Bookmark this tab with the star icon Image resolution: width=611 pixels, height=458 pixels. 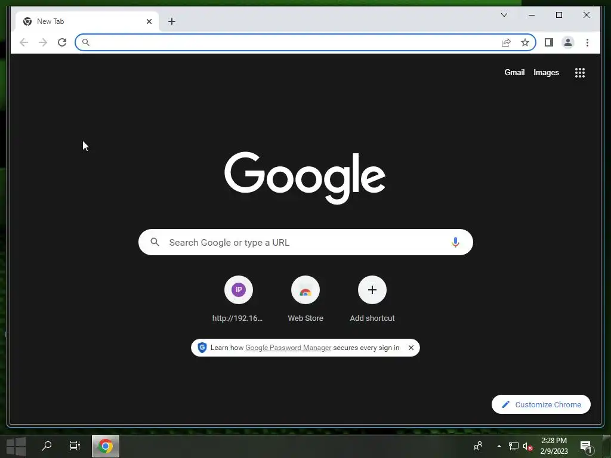525,42
